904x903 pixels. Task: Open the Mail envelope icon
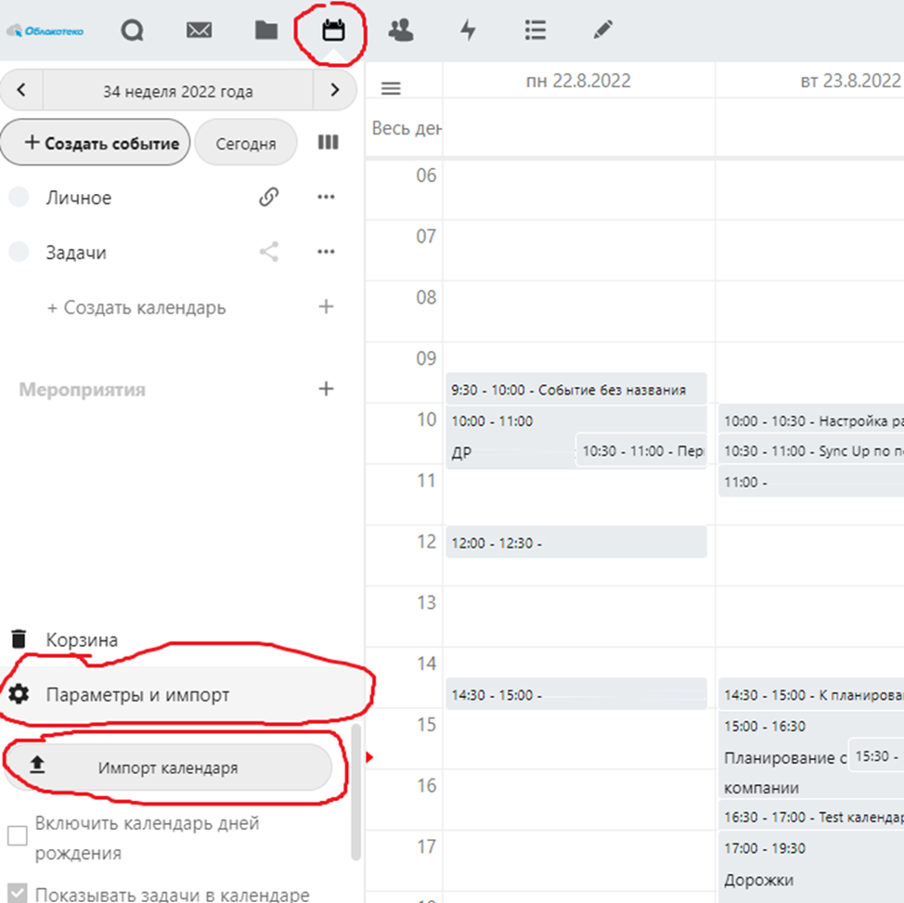[199, 31]
